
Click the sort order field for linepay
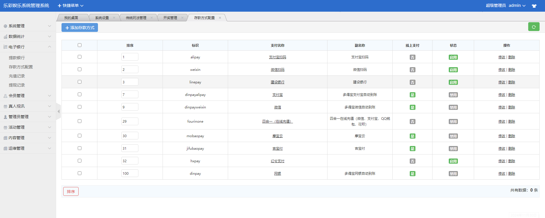tap(130, 82)
